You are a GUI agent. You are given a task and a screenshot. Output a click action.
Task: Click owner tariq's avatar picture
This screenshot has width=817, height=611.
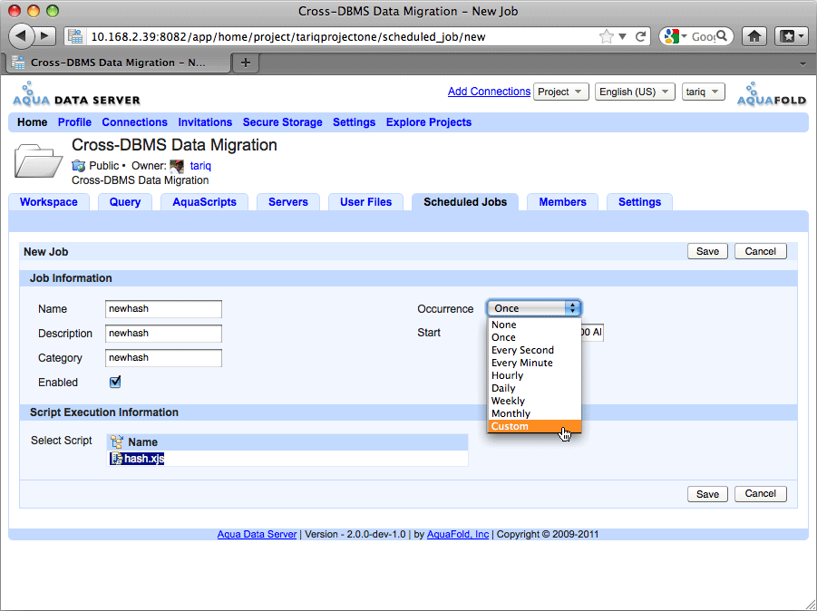coord(177,166)
